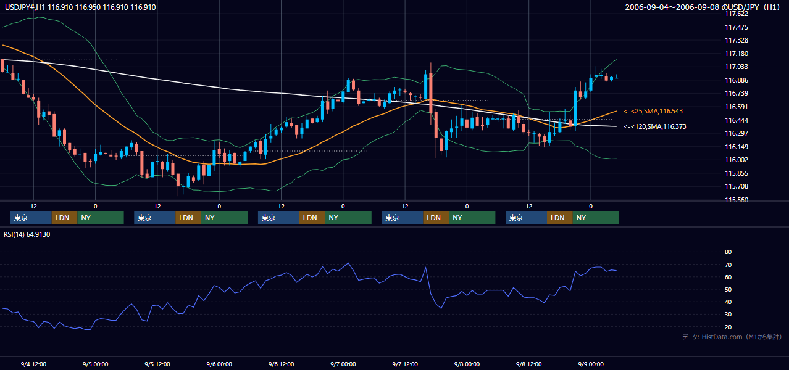Click the LDN session block of the 9/6 trading day

tap(312, 218)
